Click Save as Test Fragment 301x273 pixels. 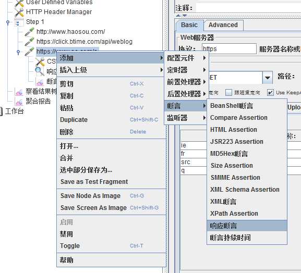click(111, 182)
